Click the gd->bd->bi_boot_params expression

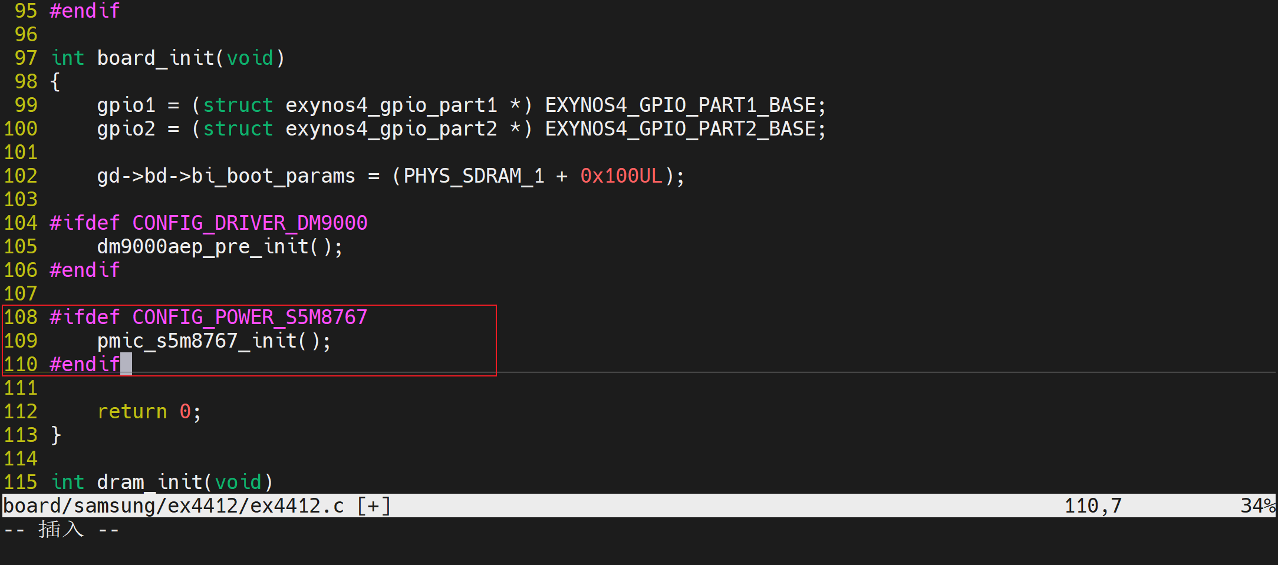pyautogui.click(x=226, y=176)
